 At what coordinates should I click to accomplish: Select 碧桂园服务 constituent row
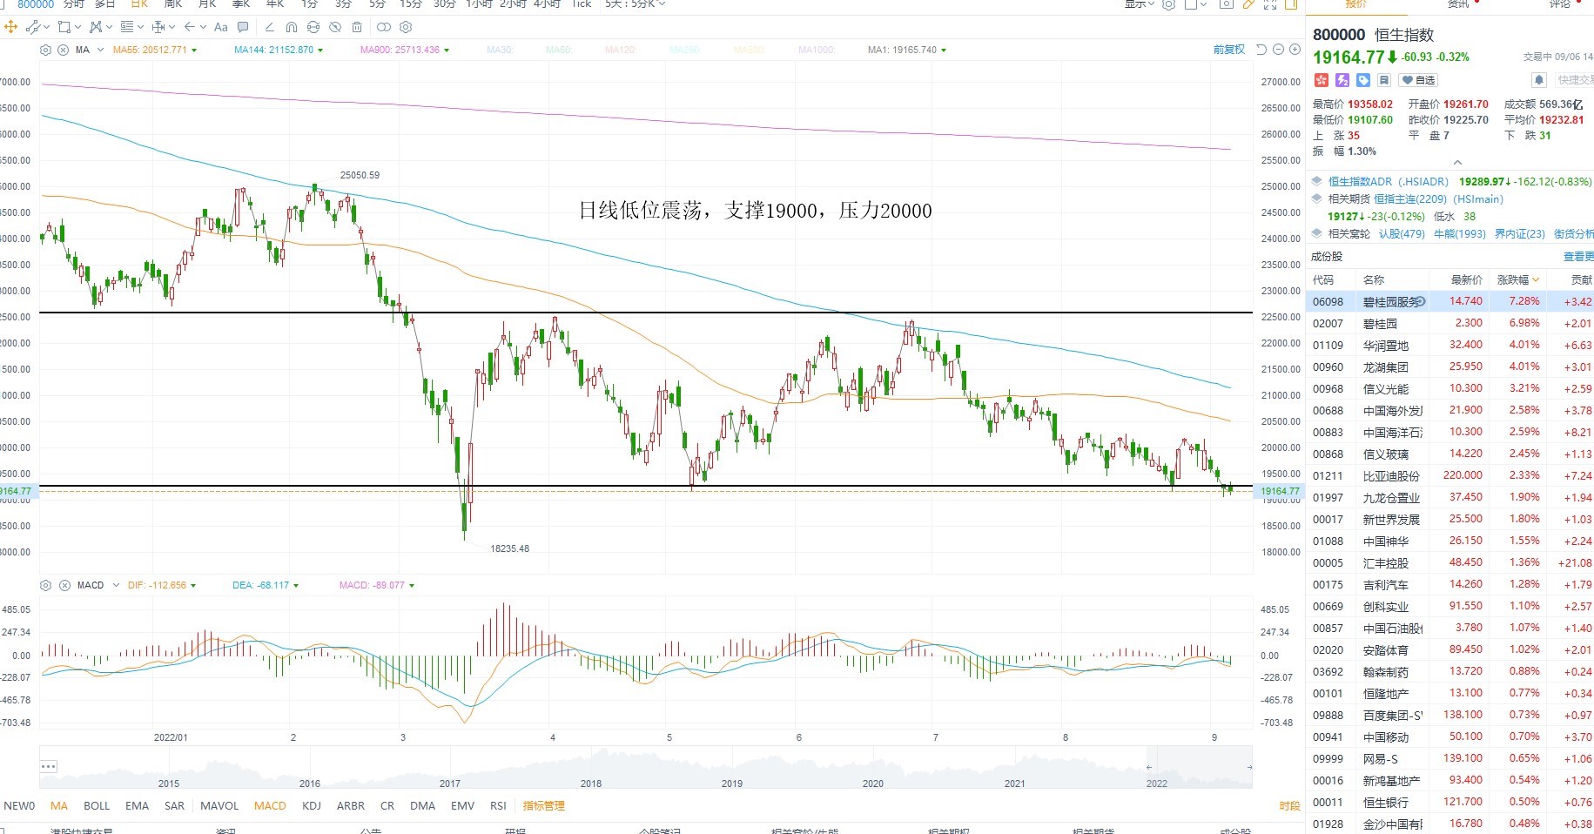[x=1449, y=301]
